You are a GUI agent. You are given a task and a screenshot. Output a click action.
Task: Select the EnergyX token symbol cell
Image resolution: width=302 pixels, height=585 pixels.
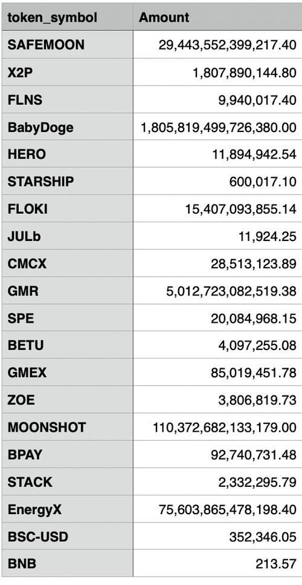[x=67, y=509]
